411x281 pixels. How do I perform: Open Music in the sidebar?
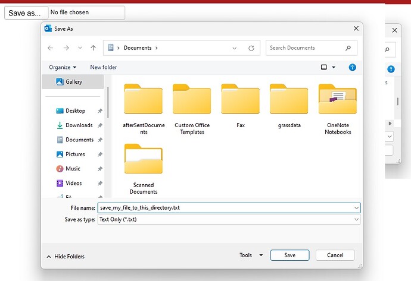pos(73,169)
